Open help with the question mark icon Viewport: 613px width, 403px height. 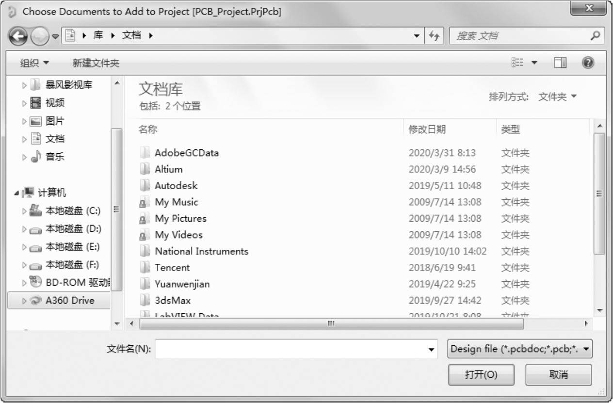click(x=589, y=63)
